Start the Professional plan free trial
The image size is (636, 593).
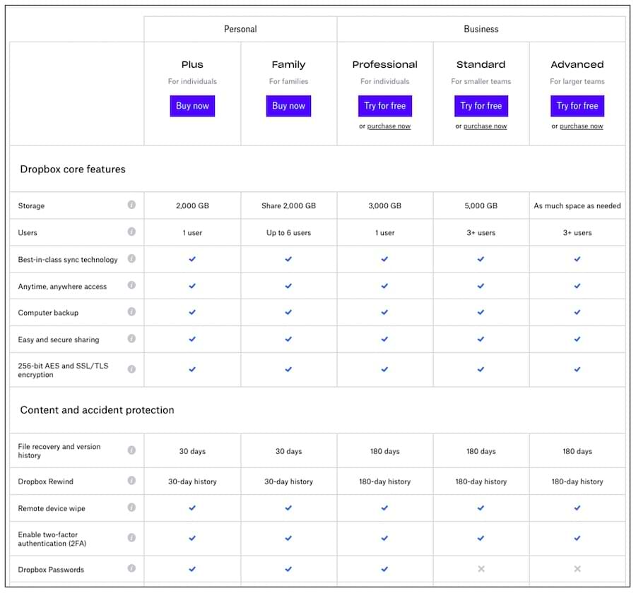(385, 106)
